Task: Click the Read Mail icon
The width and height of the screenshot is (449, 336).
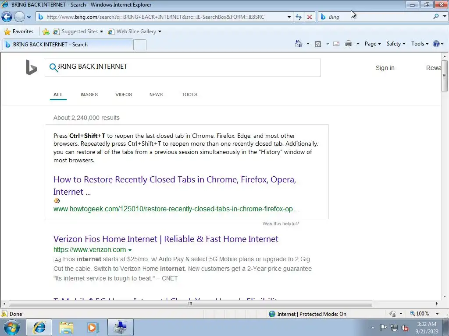Action: point(336,44)
